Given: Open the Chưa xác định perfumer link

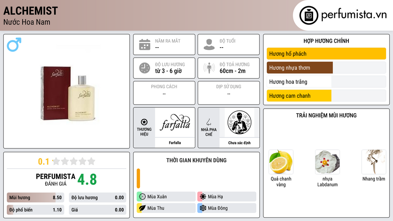Looking at the screenshot, I should click(239, 143).
